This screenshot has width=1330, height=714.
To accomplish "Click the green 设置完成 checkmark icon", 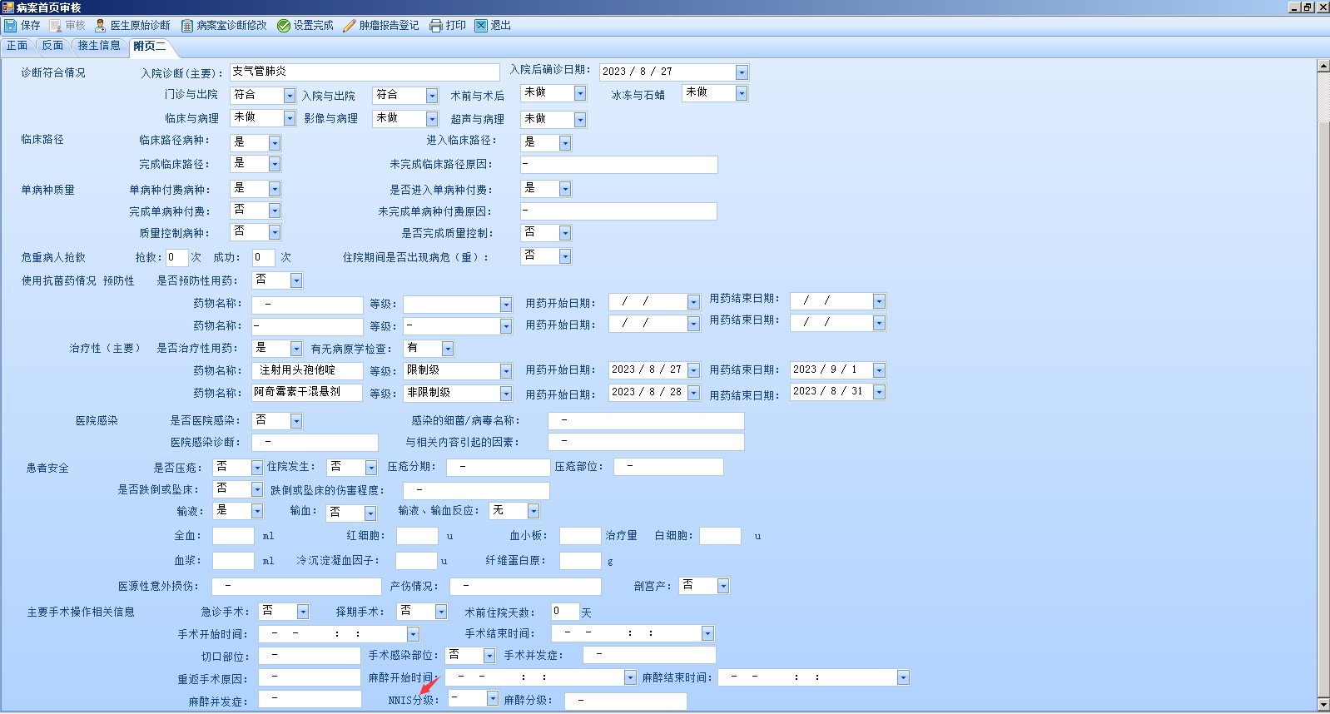I will tap(284, 26).
